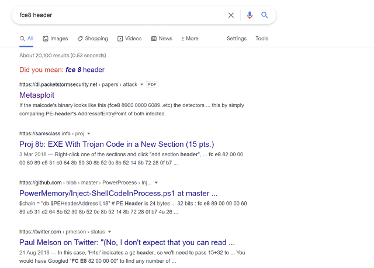Image resolution: width=374 pixels, height=268 pixels.
Task: Expand the samsclass.info result options arrow
Action: pyautogui.click(x=89, y=133)
